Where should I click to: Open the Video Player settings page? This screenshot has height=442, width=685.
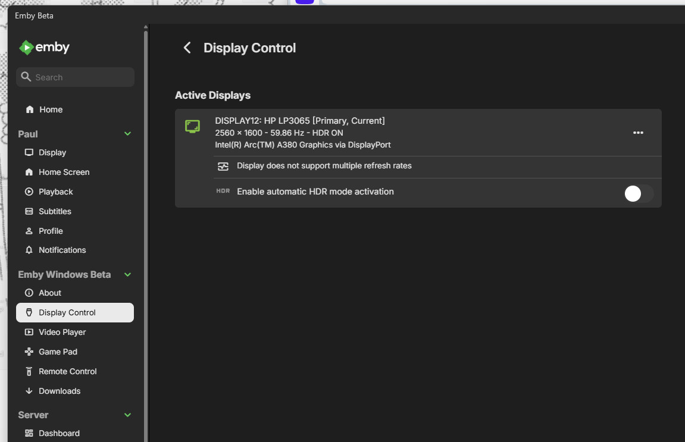click(62, 333)
